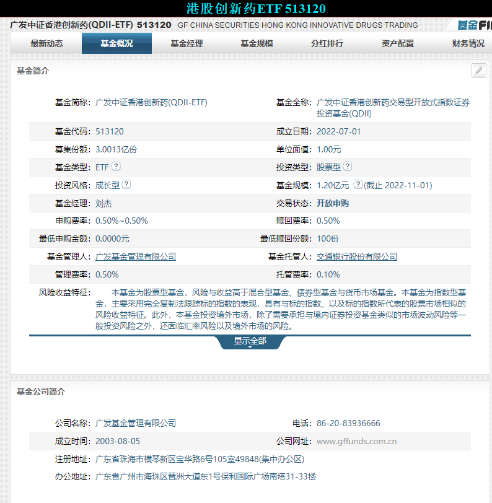Click 交易状态 value 开放申购
This screenshot has height=503, width=492.
pyautogui.click(x=333, y=203)
